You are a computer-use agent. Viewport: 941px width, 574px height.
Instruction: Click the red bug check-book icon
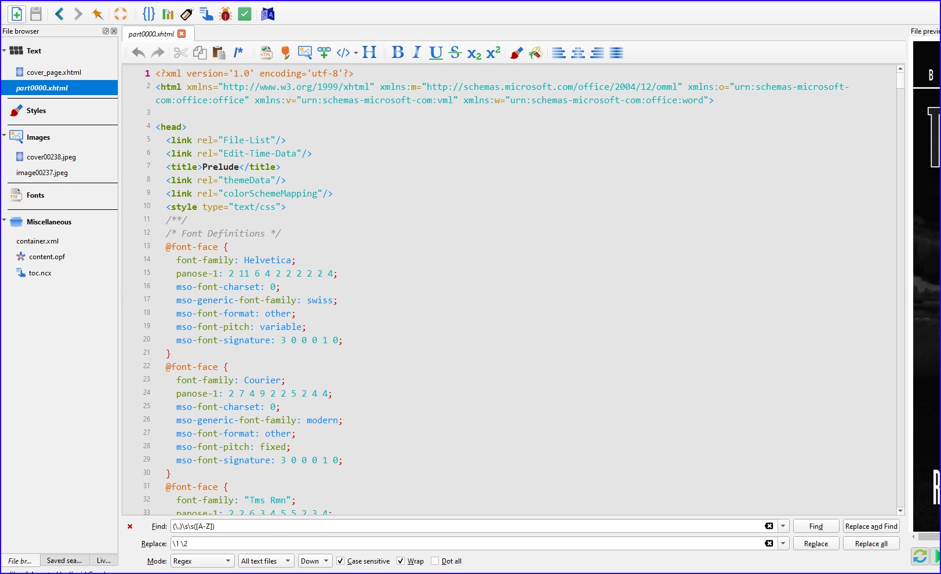pos(226,14)
